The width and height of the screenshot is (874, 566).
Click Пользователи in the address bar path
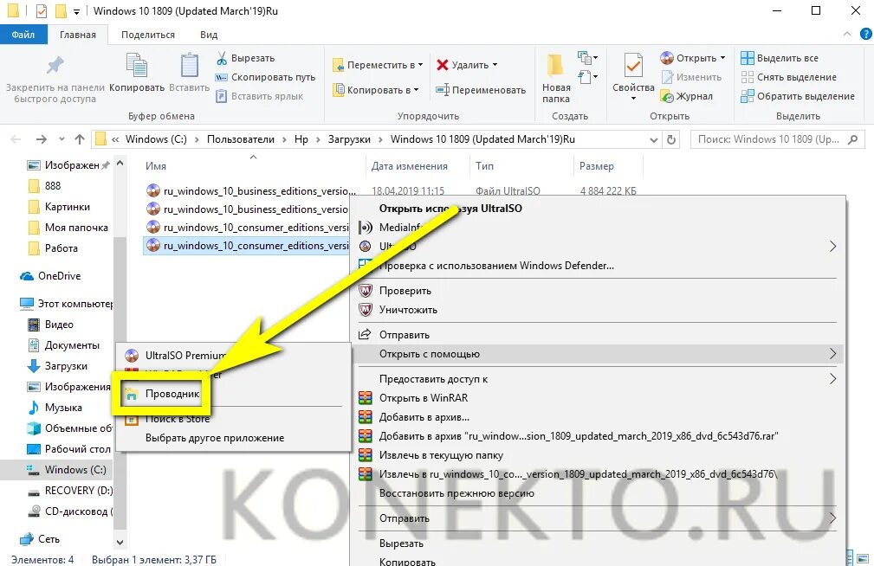coord(241,139)
